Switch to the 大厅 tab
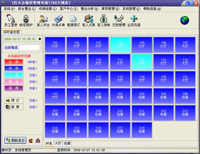Viewport: 200px width, 154px height. [x=58, y=144]
